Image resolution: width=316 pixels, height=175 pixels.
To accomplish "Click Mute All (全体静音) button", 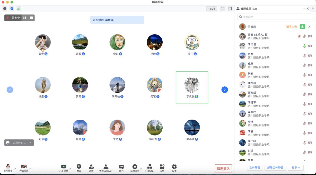I will point(255,168).
